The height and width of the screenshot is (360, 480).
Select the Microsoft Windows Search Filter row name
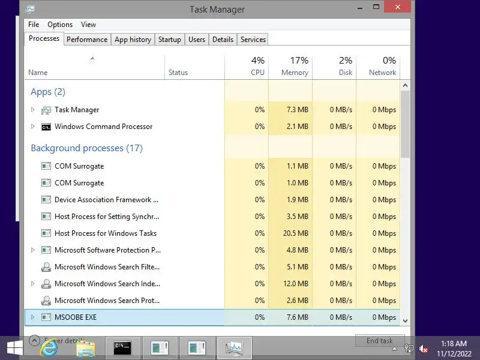pyautogui.click(x=107, y=267)
